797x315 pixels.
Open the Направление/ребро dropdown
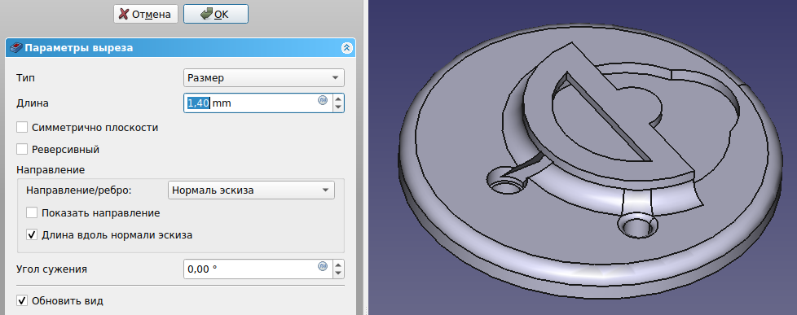pyautogui.click(x=251, y=190)
